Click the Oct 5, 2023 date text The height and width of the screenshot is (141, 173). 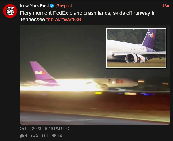pos(31,129)
